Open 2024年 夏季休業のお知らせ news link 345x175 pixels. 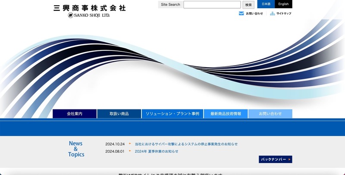pos(156,151)
